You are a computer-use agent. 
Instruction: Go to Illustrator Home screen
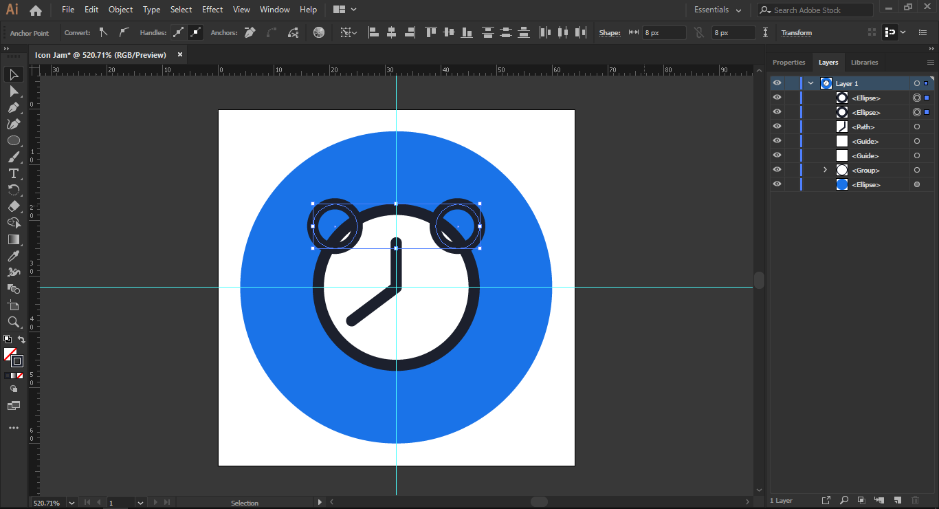click(36, 10)
